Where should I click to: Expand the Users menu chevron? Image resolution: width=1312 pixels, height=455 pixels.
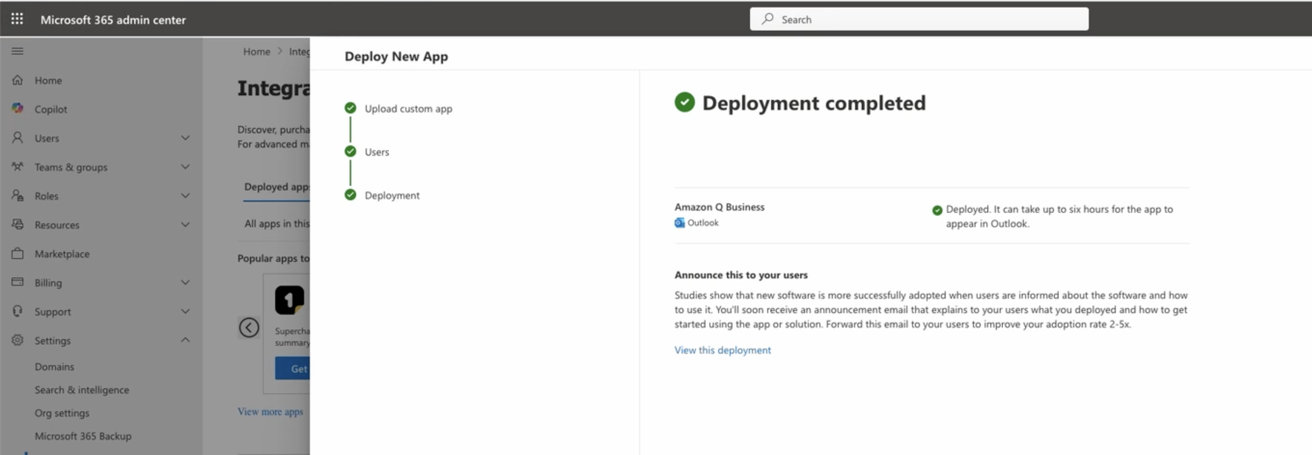[185, 138]
